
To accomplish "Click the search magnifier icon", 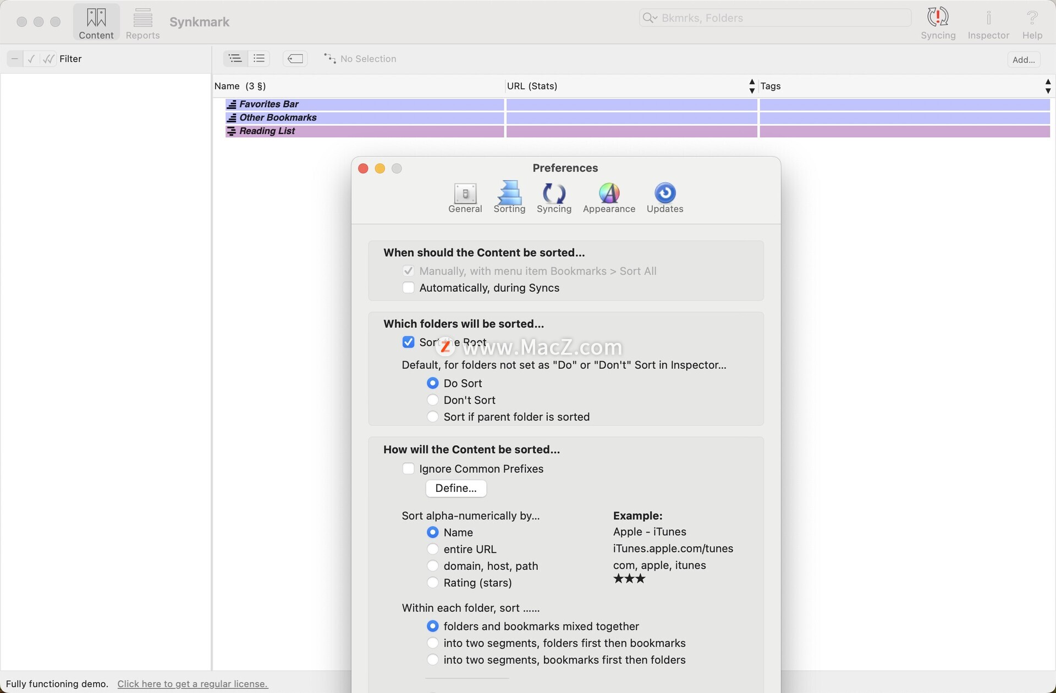I will click(x=650, y=18).
